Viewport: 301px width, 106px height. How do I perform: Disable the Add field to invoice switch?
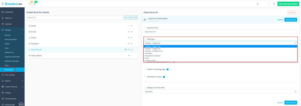tap(165, 77)
